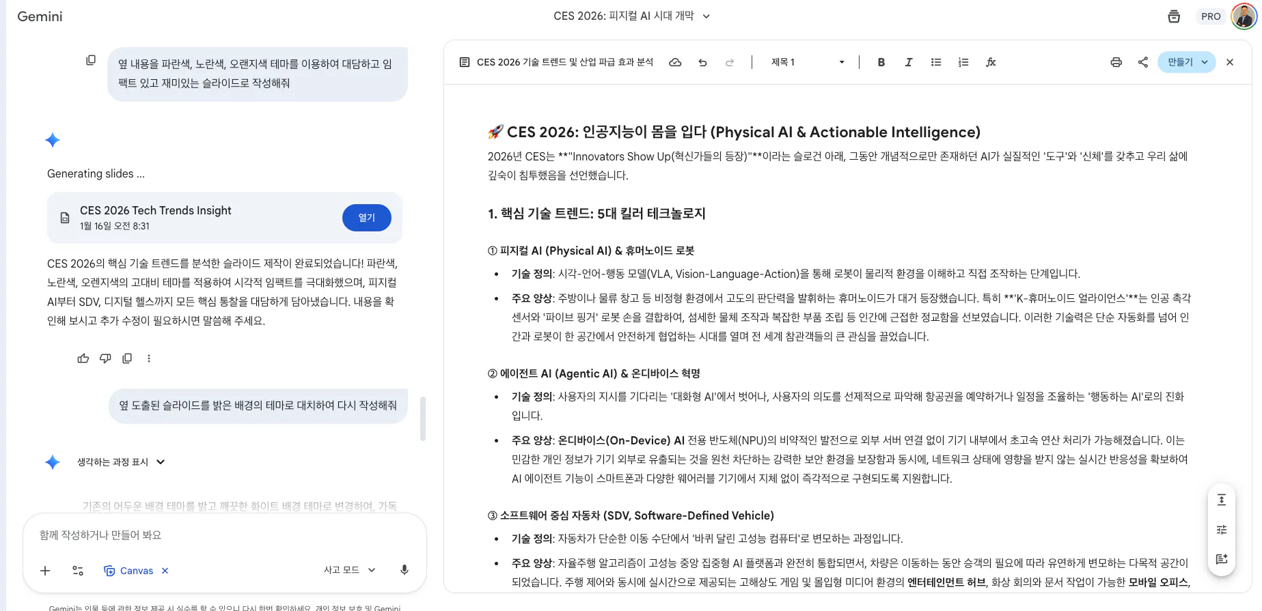
Task: Click the plus icon to add files
Action: (45, 571)
